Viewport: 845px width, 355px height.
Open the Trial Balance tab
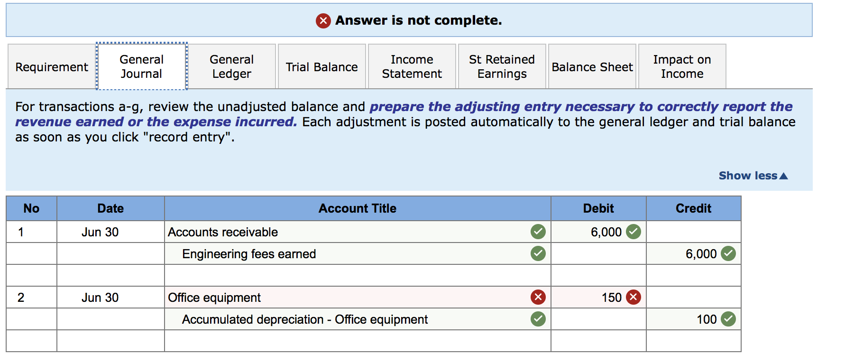[321, 66]
